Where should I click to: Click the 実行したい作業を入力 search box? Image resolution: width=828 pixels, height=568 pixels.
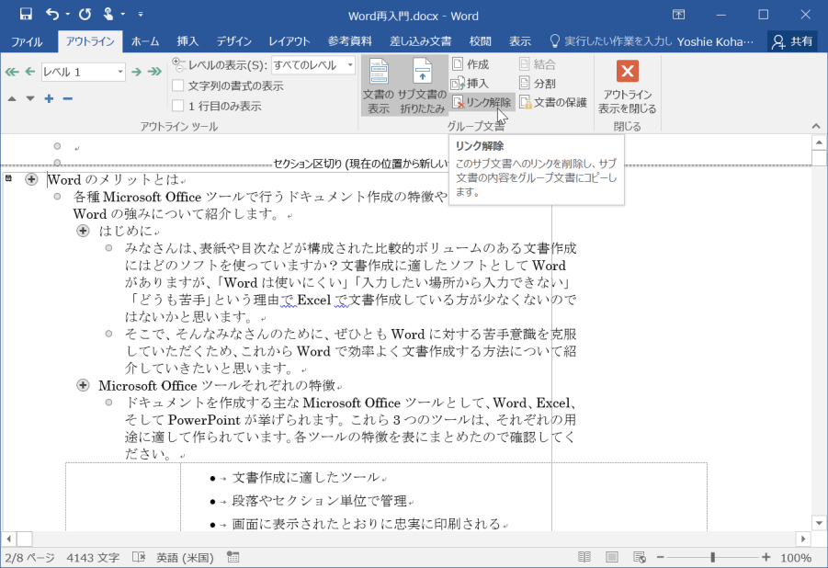pyautogui.click(x=610, y=41)
